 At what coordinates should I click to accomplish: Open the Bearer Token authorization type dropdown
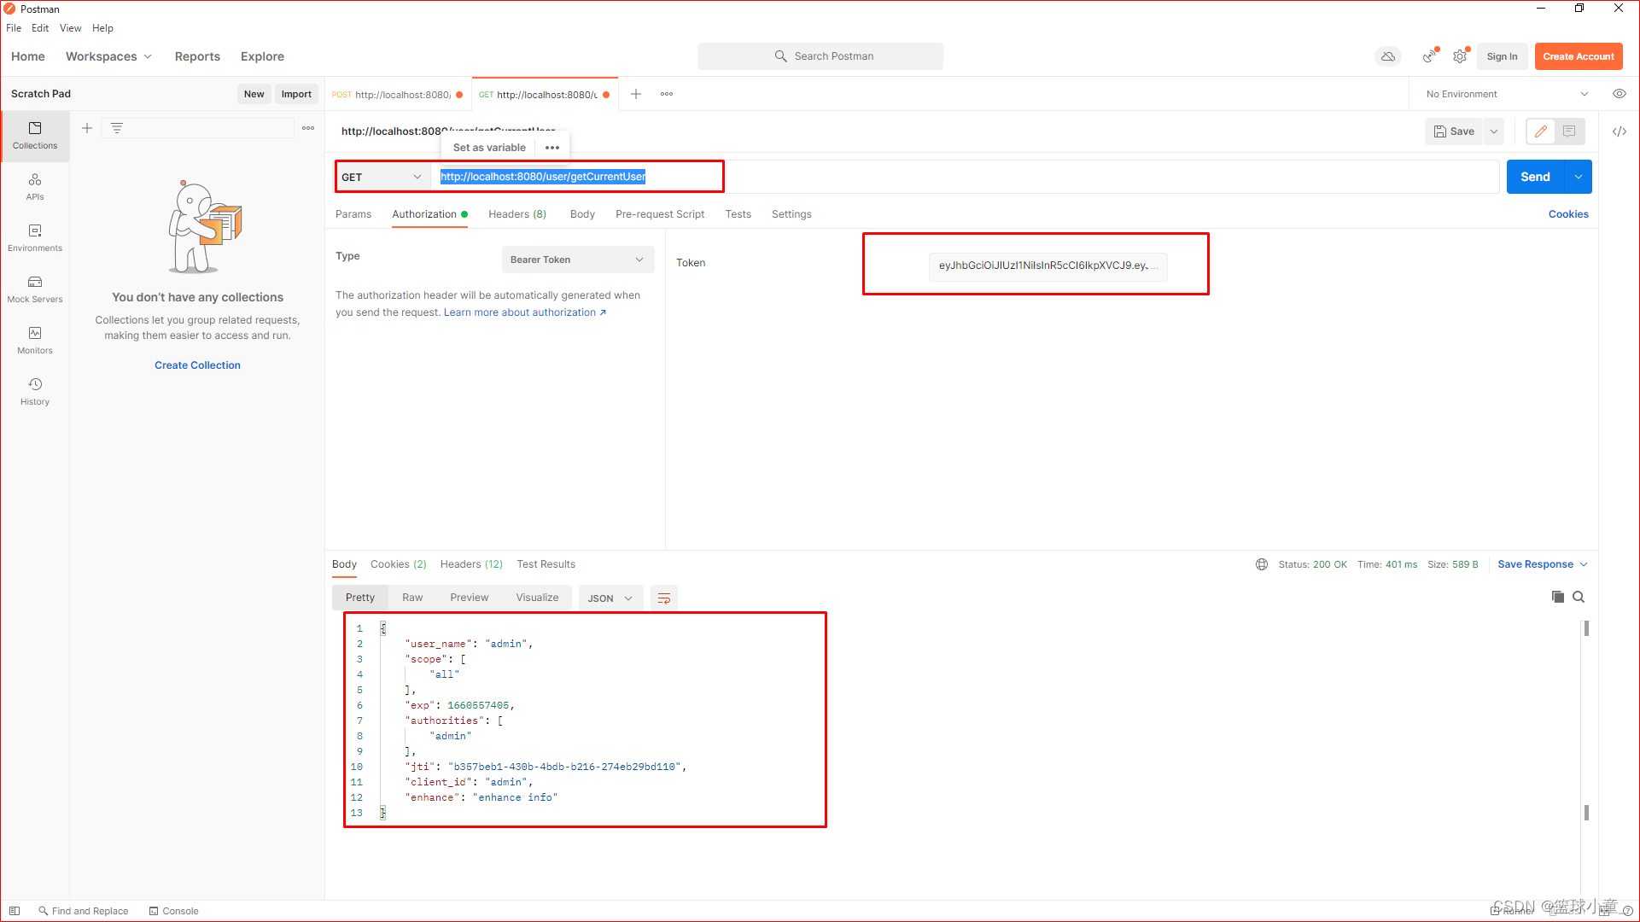tap(578, 260)
